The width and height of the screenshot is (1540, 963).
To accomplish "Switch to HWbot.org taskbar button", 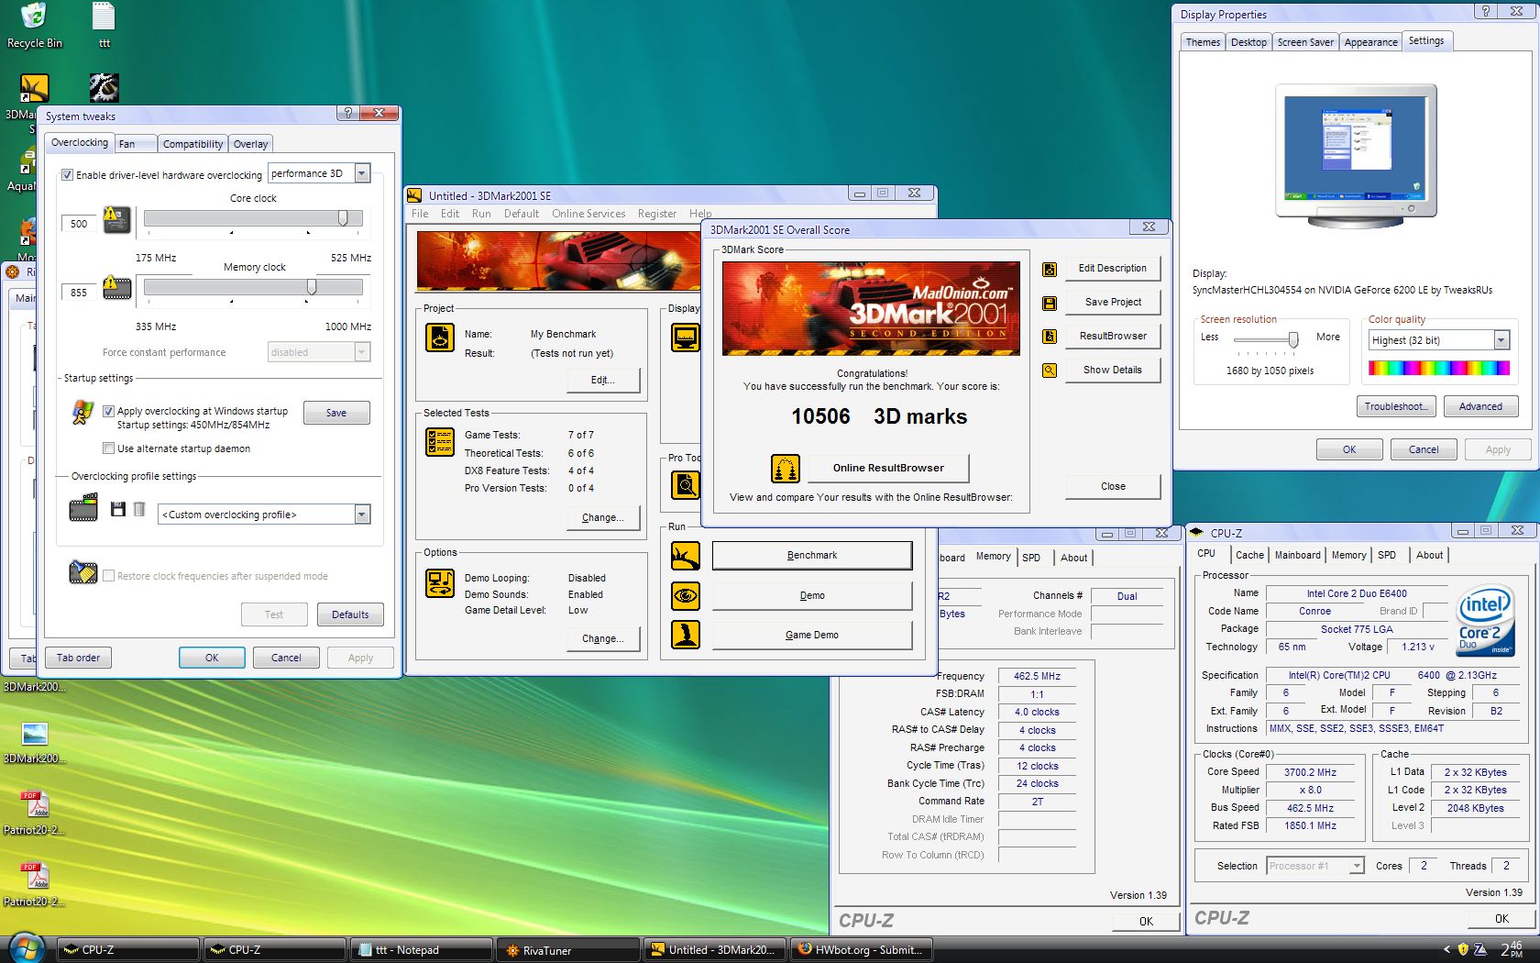I will click(861, 950).
